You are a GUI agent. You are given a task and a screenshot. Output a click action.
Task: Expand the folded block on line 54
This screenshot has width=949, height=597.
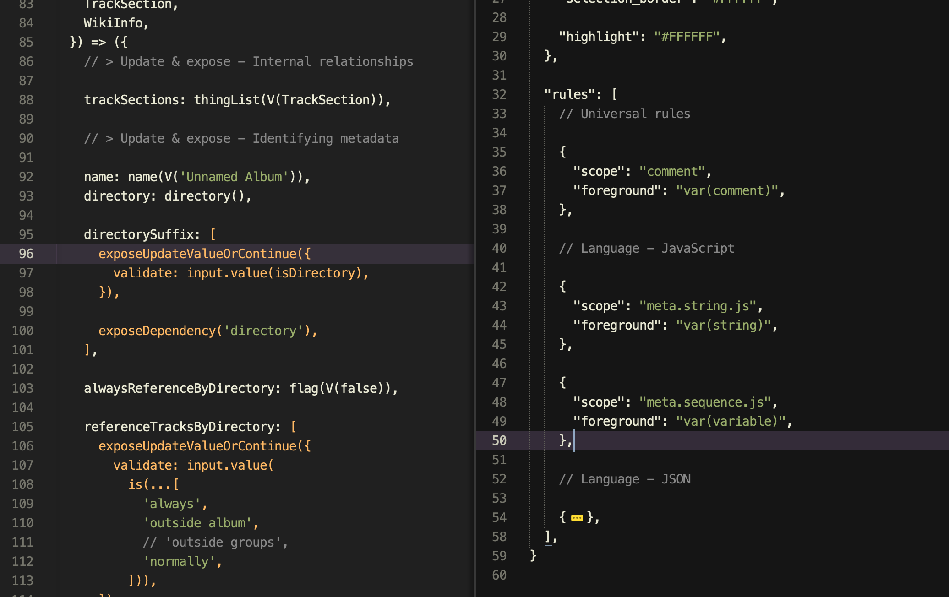(x=577, y=518)
